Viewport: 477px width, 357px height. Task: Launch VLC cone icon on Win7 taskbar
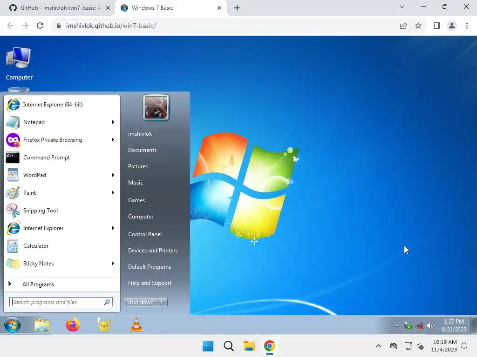[136, 324]
